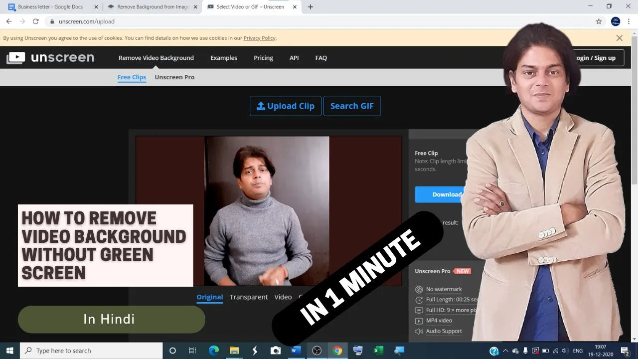
Task: Reload the current page
Action: pos(35,21)
